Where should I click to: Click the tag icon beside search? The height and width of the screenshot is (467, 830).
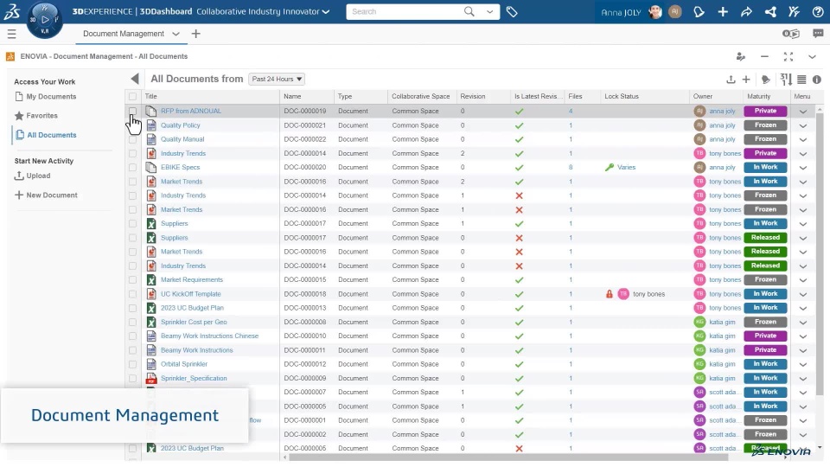pyautogui.click(x=511, y=11)
